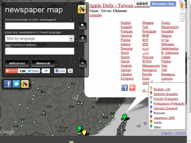Click Facebook icon in newspaper popup
Image resolution: width=191 pixels, height=143 pixels.
point(124,88)
